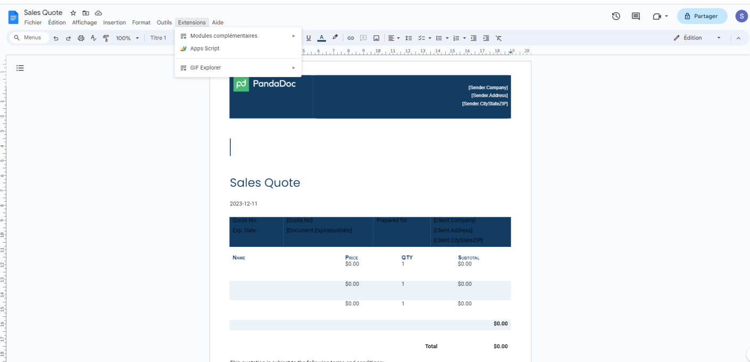Open the Fichier menu
Image resolution: width=750 pixels, height=362 pixels.
[x=33, y=22]
